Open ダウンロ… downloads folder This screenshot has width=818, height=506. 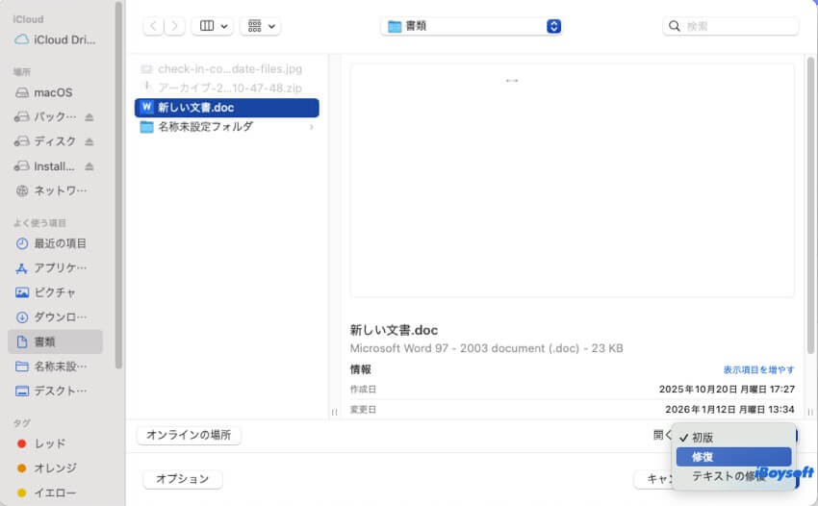[x=52, y=317]
